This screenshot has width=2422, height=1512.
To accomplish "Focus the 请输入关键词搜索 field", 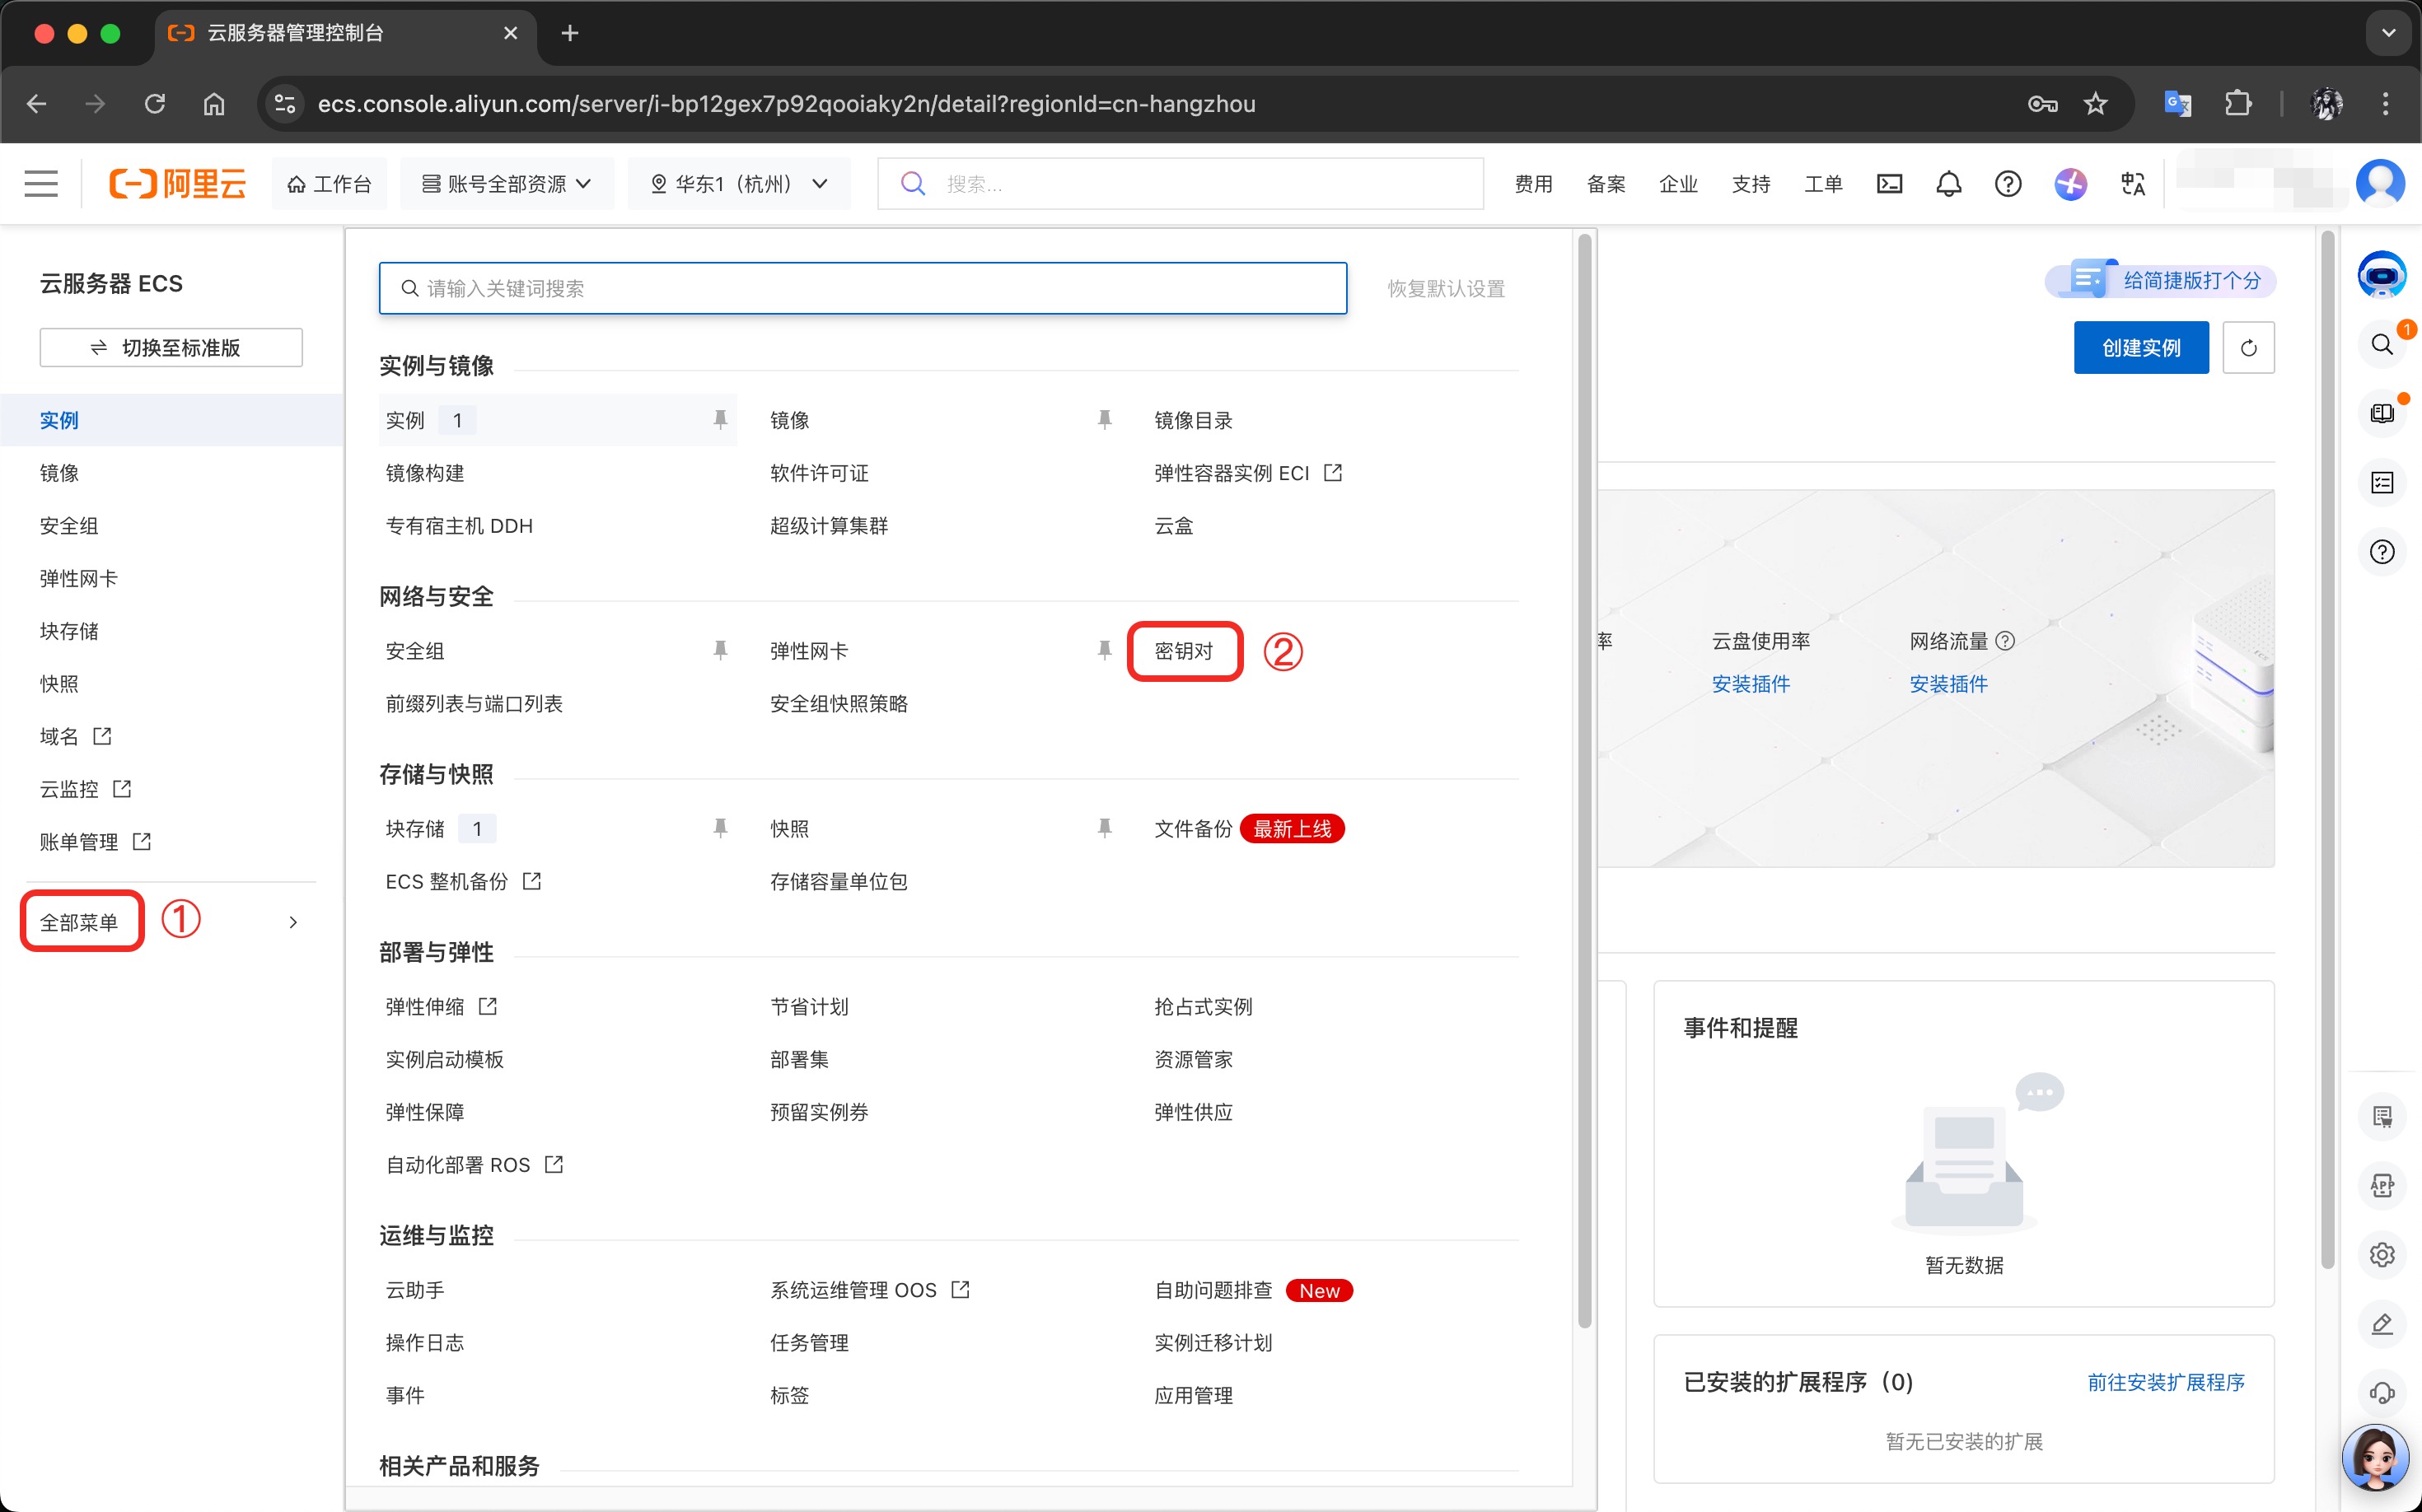I will pyautogui.click(x=863, y=289).
